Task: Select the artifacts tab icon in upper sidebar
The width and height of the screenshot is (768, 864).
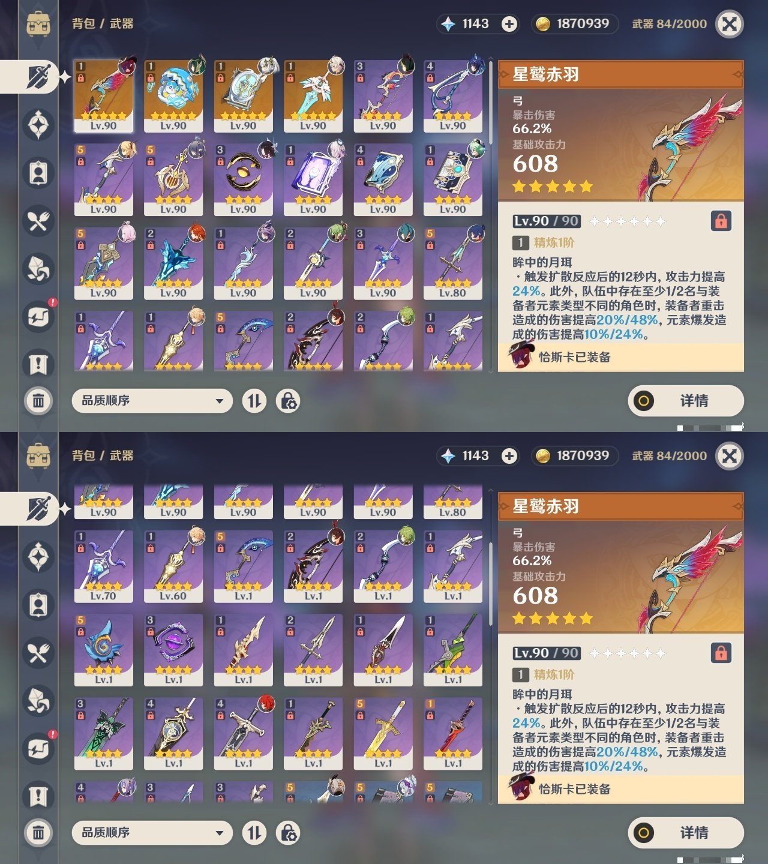Action: coord(38,125)
